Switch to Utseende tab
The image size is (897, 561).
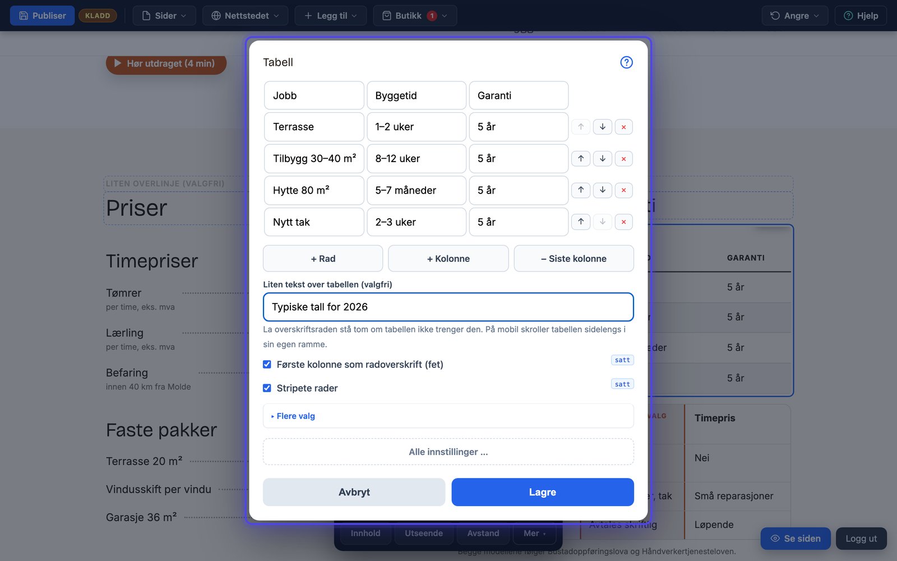[424, 534]
